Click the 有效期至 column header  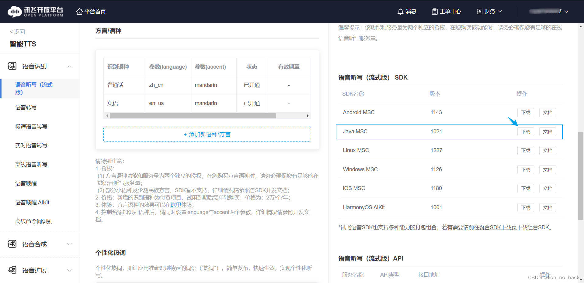coord(289,67)
